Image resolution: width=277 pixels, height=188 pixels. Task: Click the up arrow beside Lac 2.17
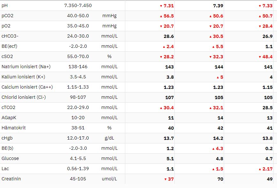tap(260, 169)
